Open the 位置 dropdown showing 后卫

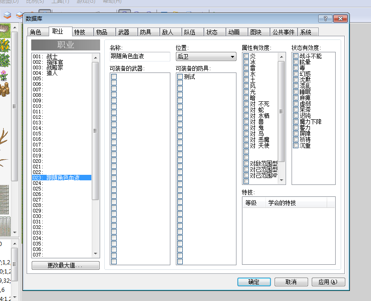coord(206,56)
